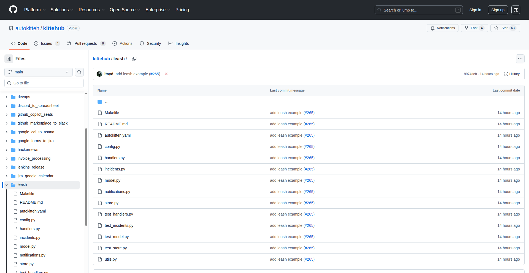Viewport: 529px width, 273px height.
Task: Switch to the Pull requests tab
Action: 86,43
